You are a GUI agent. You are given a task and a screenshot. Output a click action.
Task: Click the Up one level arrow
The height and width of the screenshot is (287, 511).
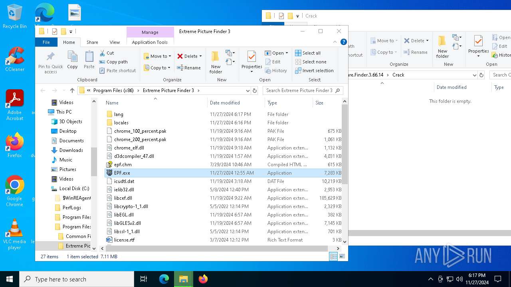click(72, 90)
